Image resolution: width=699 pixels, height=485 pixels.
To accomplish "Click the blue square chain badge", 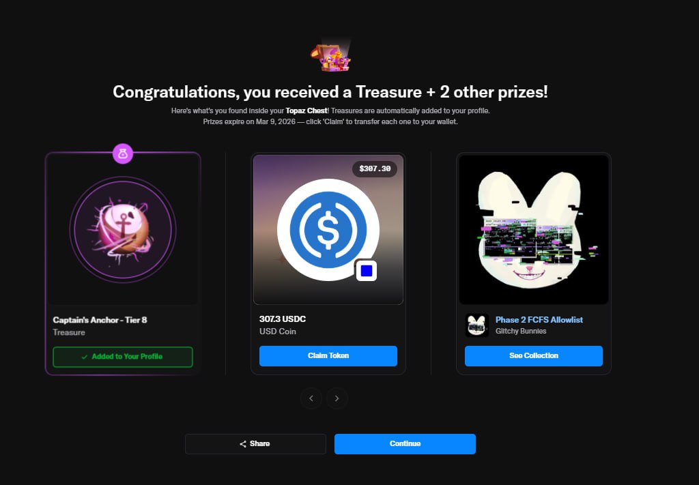I will tap(367, 271).
